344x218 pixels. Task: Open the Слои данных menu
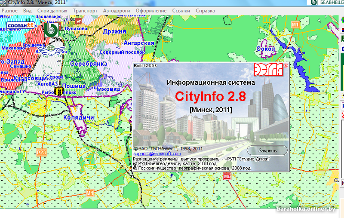point(52,11)
